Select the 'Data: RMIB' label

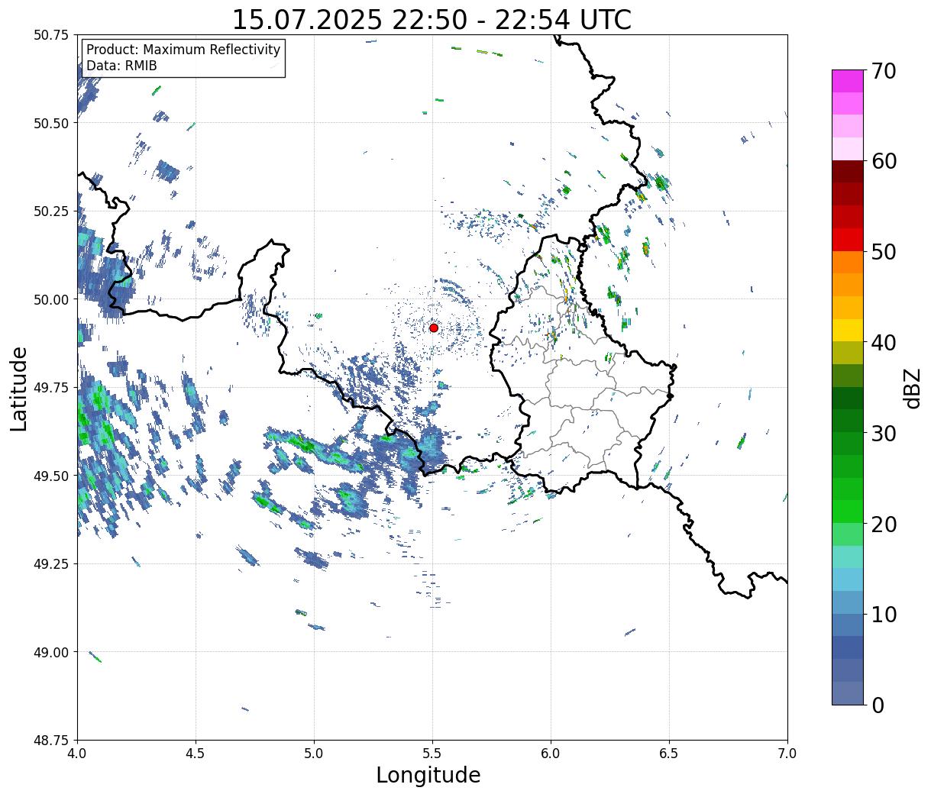[x=121, y=66]
